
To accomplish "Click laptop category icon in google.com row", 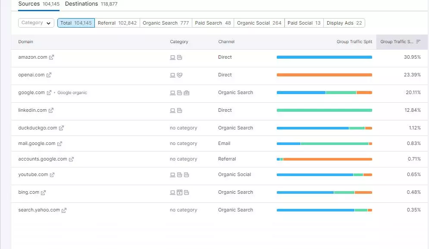I will point(172,93).
